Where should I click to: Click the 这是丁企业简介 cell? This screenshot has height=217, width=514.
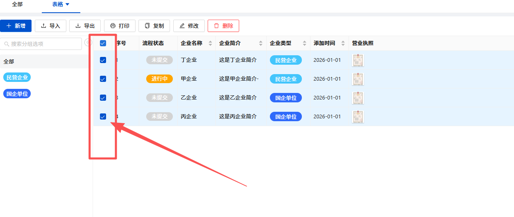[x=238, y=60]
